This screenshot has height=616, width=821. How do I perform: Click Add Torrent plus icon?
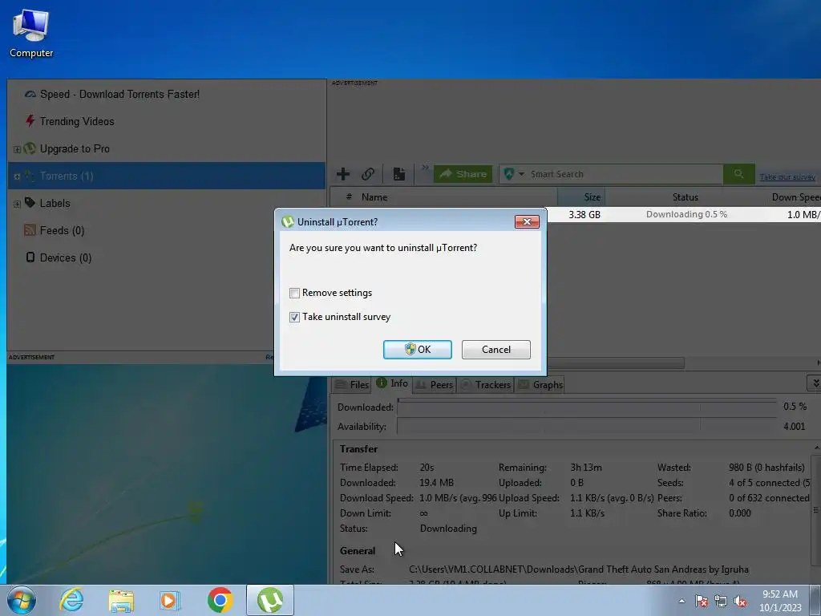point(343,174)
